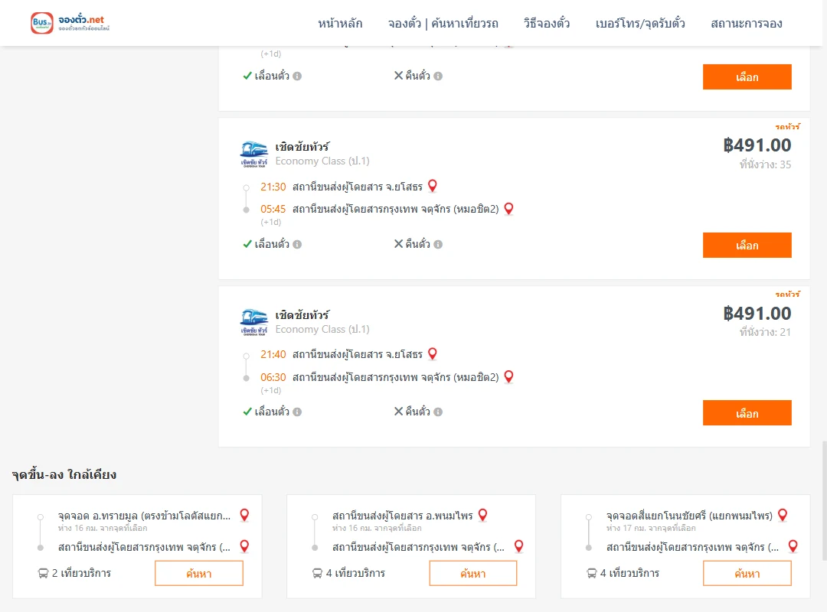Screen dimensions: 827x612
Task: Click เชิดชัยทัวร์ operator name on 21:30 trip
Action: [302, 147]
